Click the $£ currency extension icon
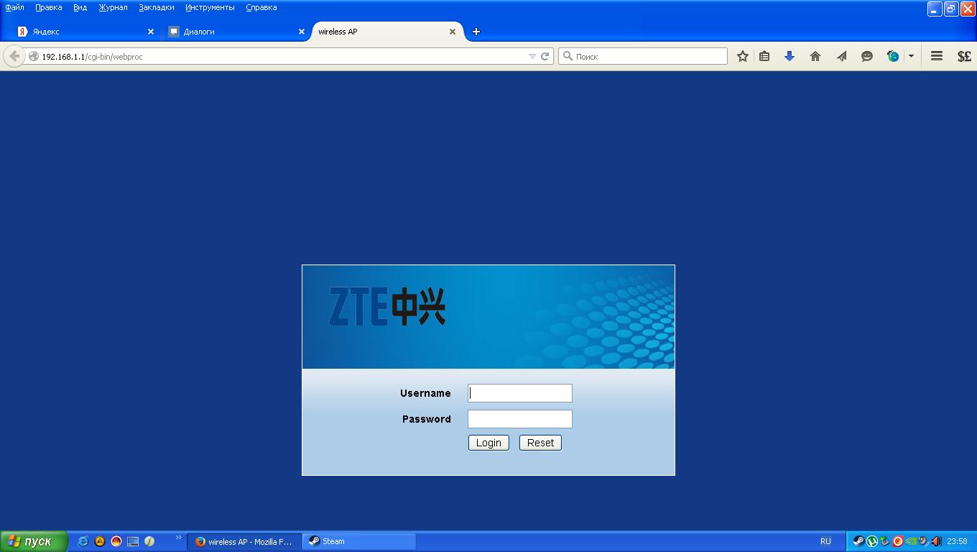Viewport: 977px width, 552px height. point(964,56)
